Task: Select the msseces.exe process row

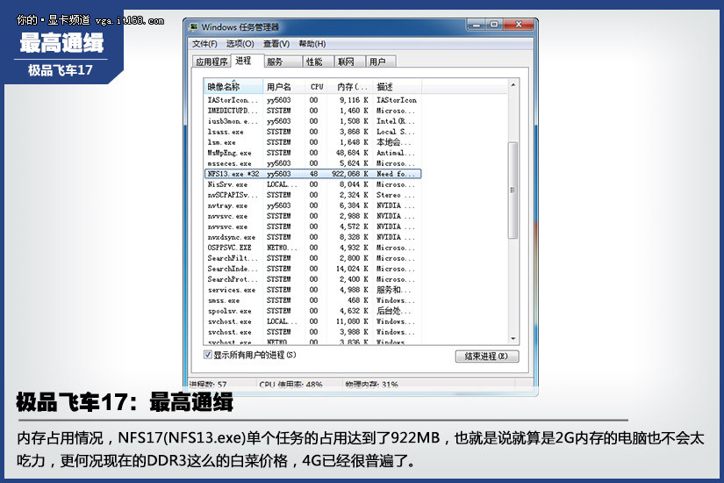Action: click(x=312, y=163)
